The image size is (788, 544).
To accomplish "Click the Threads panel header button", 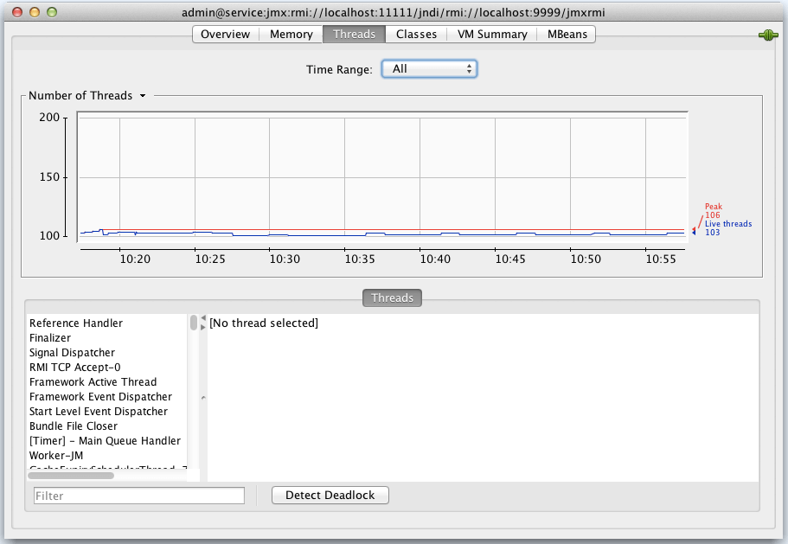I will pyautogui.click(x=392, y=298).
